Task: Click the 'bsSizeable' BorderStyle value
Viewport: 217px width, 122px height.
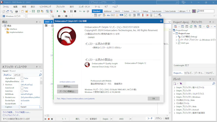Action: click(25, 101)
